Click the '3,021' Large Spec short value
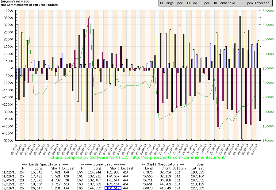The height and width of the screenshot is (190, 276). point(56,173)
